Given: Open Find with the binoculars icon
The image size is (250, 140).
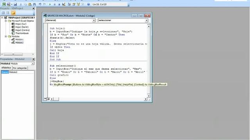Looking at the screenshot, I should 34,4.
